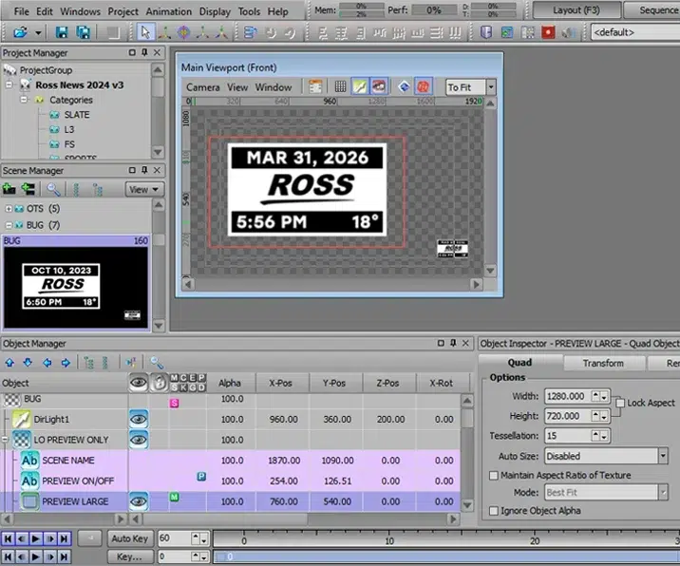The image size is (680, 566).
Task: Click the viewport horizontal scrollbar track
Action: [331, 284]
